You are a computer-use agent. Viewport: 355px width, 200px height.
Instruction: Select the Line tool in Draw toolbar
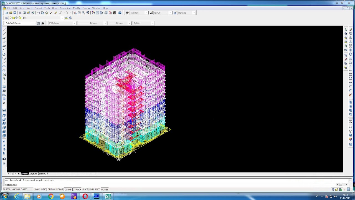[4, 29]
